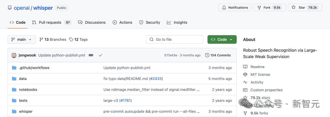The image size is (330, 117).
Task: Click jongwook's avatar thumbnail
Action: [14, 55]
